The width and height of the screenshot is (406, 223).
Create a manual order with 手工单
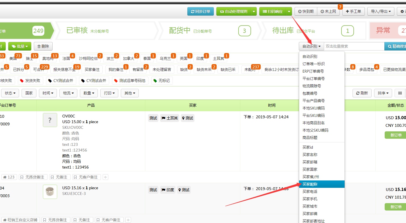(353, 11)
